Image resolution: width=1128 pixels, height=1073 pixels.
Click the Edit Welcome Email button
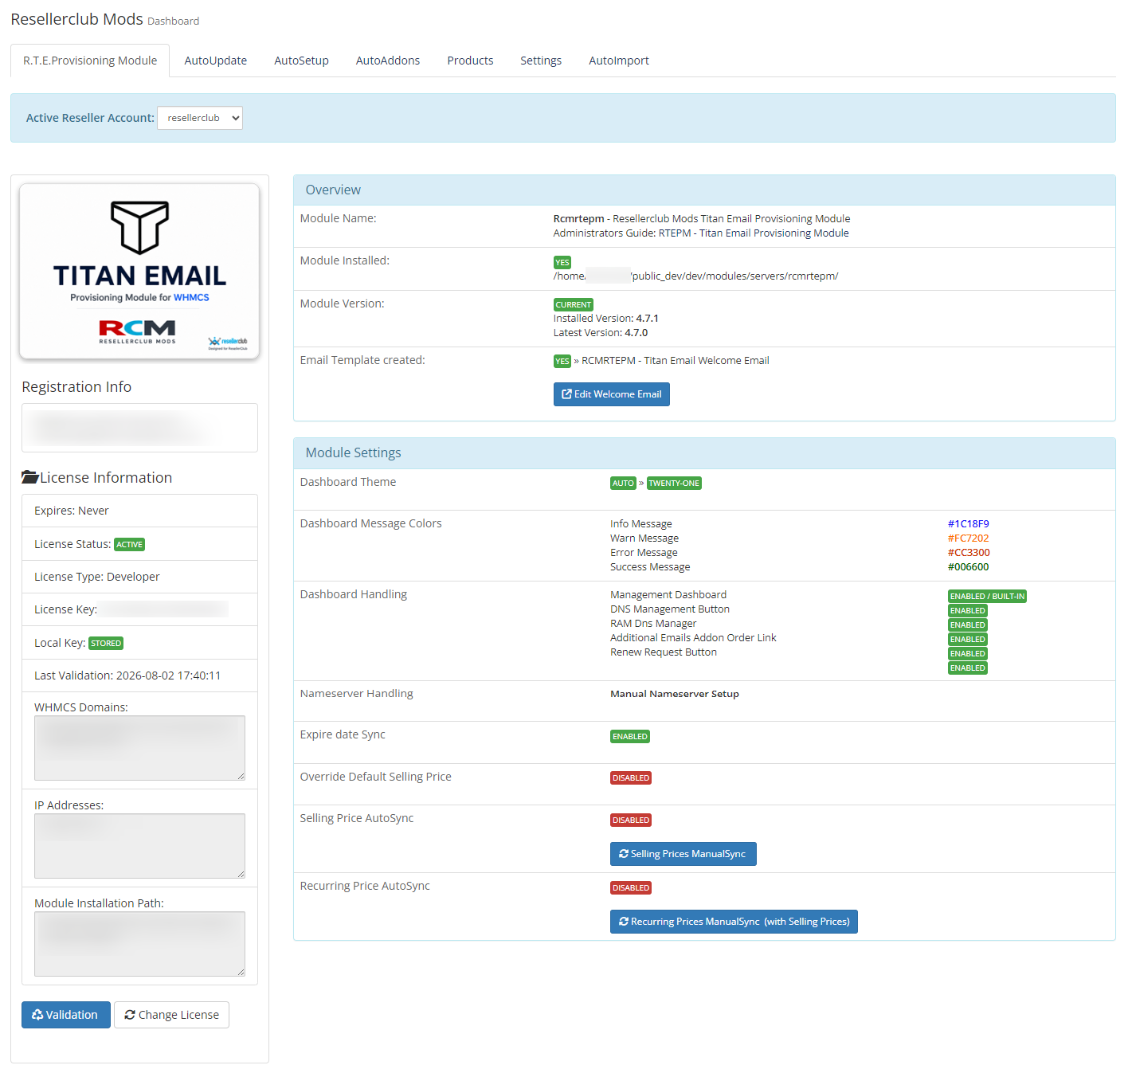(x=612, y=394)
